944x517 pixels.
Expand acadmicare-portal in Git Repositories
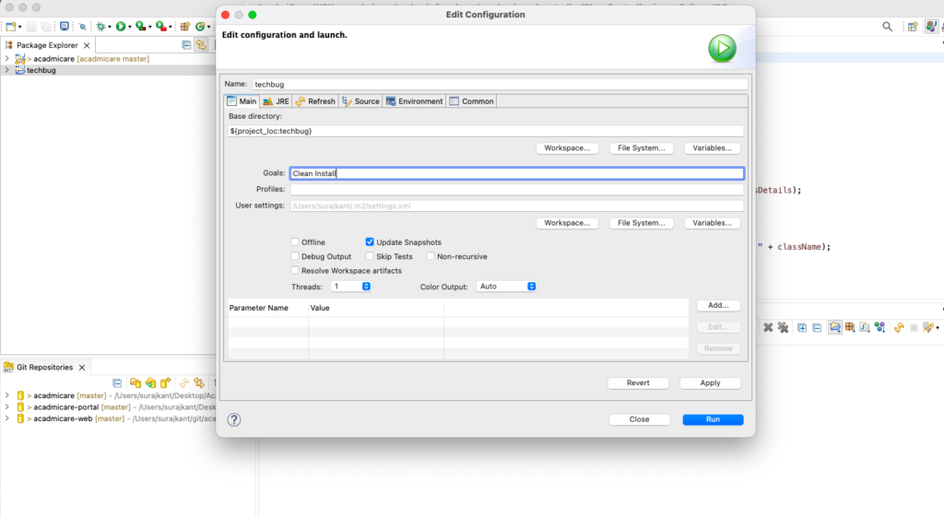[x=6, y=407]
